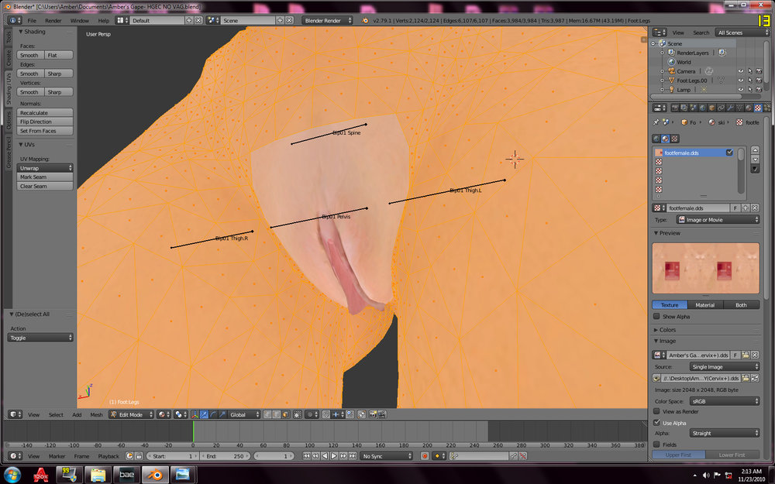Open the Edit Mode dropdown

click(132, 415)
